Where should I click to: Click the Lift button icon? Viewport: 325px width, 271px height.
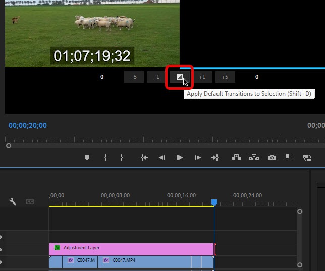click(x=236, y=158)
